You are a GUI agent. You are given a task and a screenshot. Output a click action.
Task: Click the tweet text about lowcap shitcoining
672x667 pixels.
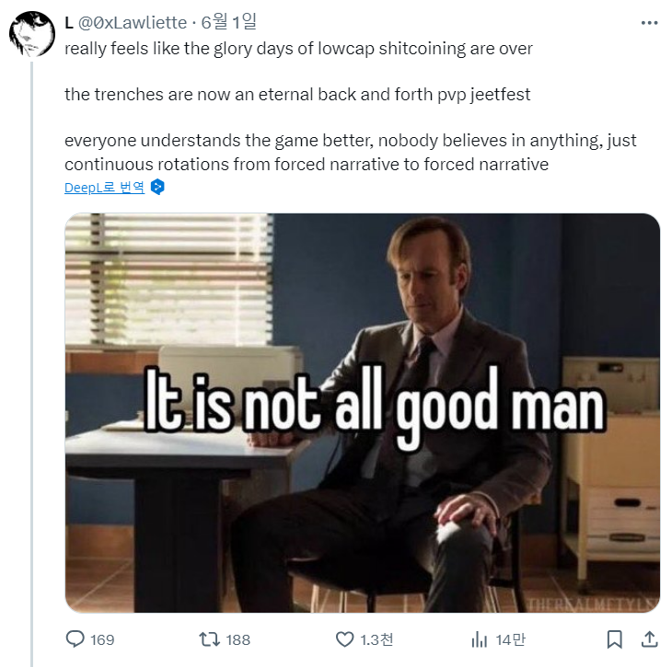tap(299, 48)
